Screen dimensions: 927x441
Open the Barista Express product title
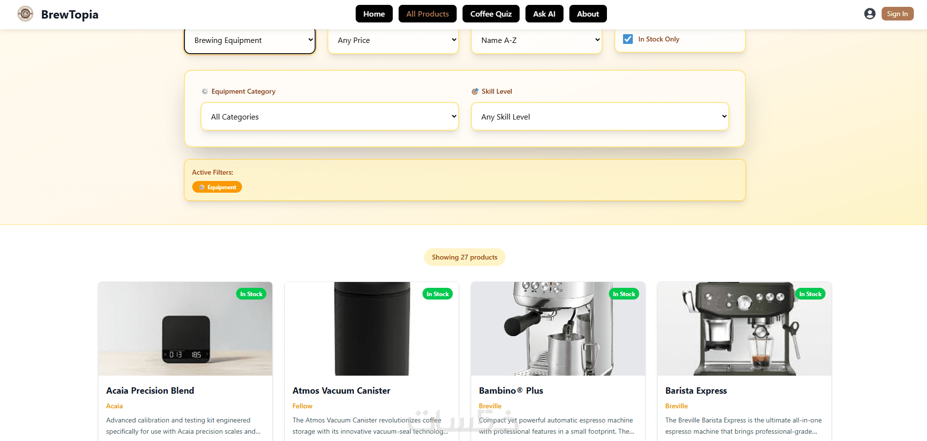[x=696, y=391]
